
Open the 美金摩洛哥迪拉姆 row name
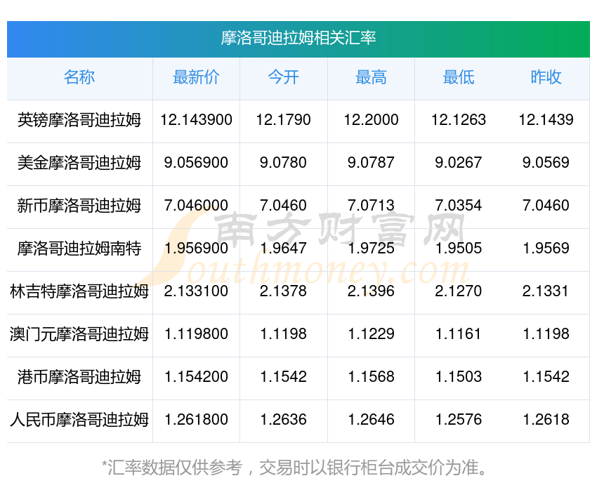[79, 163]
